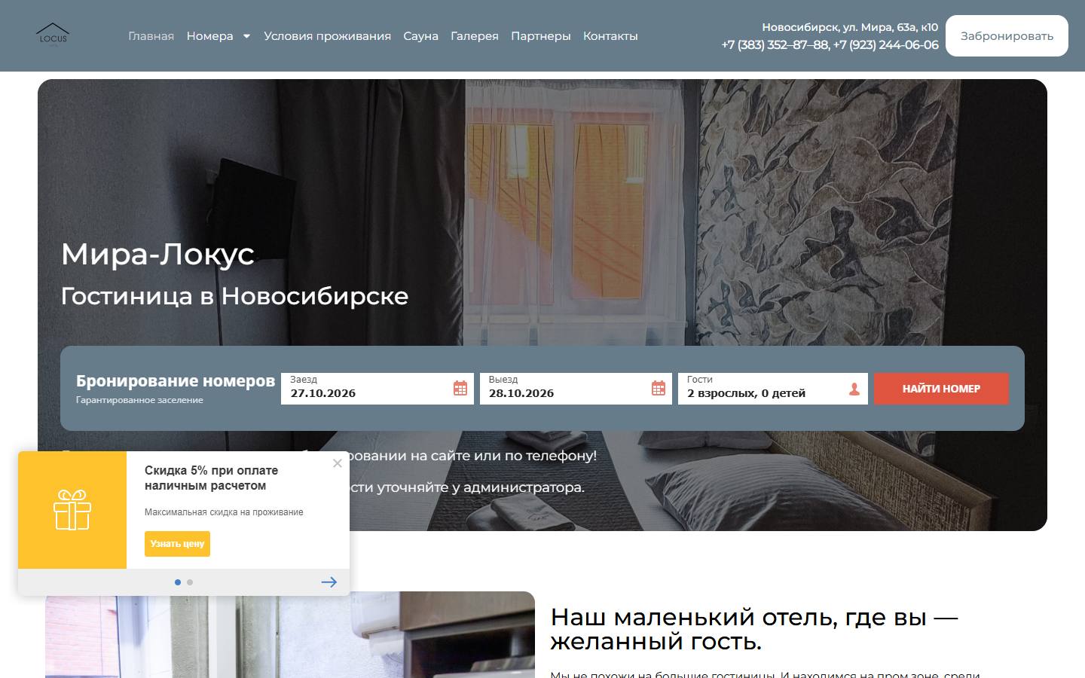Click the Заезд date field

click(377, 389)
